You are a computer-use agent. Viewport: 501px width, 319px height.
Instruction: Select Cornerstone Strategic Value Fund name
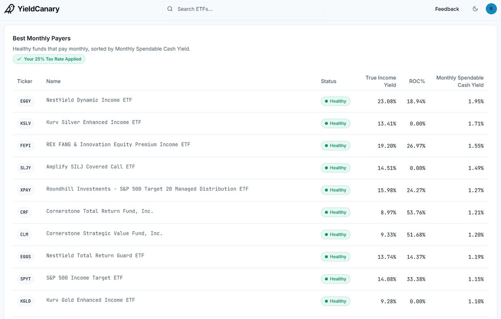[x=104, y=233]
